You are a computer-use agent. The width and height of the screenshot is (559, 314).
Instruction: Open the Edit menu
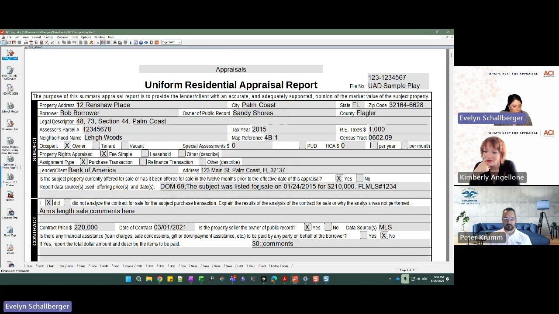click(17, 37)
